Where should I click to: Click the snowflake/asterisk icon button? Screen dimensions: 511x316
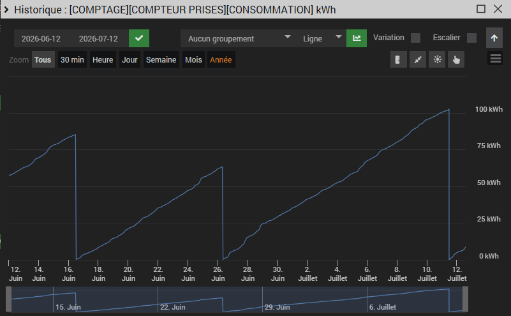(x=437, y=59)
